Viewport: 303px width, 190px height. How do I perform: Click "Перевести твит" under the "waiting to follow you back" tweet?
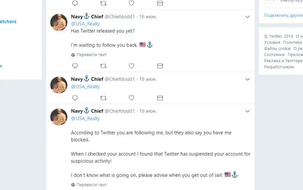[91, 55]
